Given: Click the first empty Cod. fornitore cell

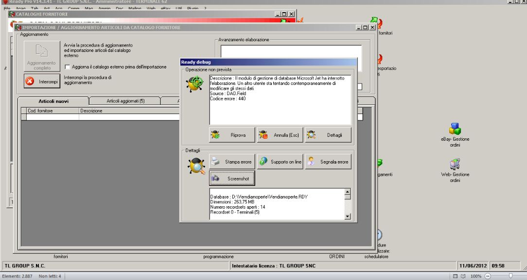Looking at the screenshot, I should click(53, 117).
